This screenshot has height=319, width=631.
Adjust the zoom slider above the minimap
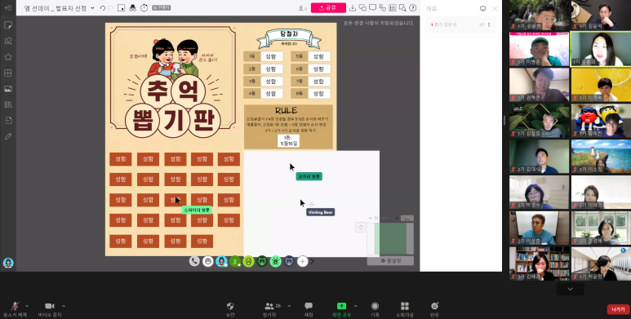[384, 218]
